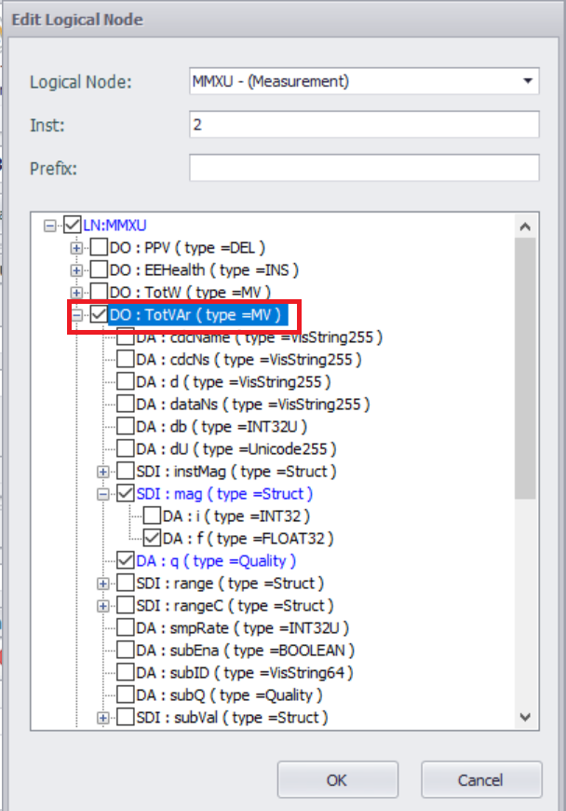Expand the DO : PPV node
The width and height of the screenshot is (566, 811).
(x=77, y=248)
